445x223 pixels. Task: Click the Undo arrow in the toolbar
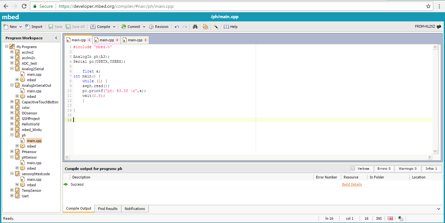pos(177,27)
